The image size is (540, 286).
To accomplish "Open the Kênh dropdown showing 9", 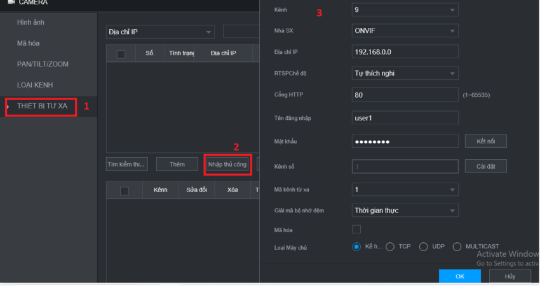I will click(x=405, y=10).
